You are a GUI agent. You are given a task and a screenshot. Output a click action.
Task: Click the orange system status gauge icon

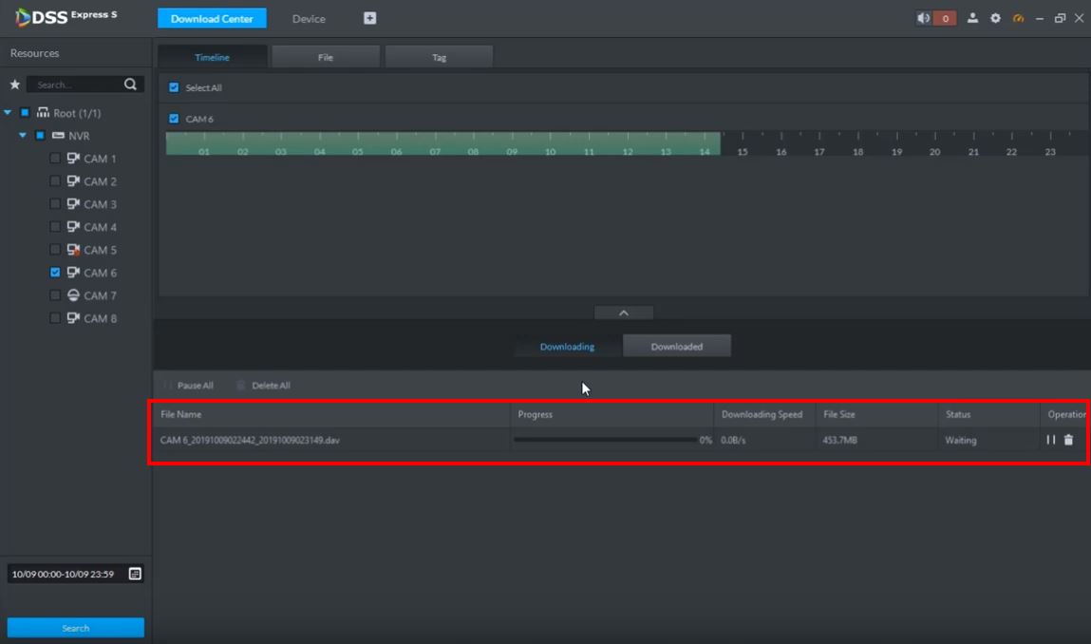point(1018,18)
